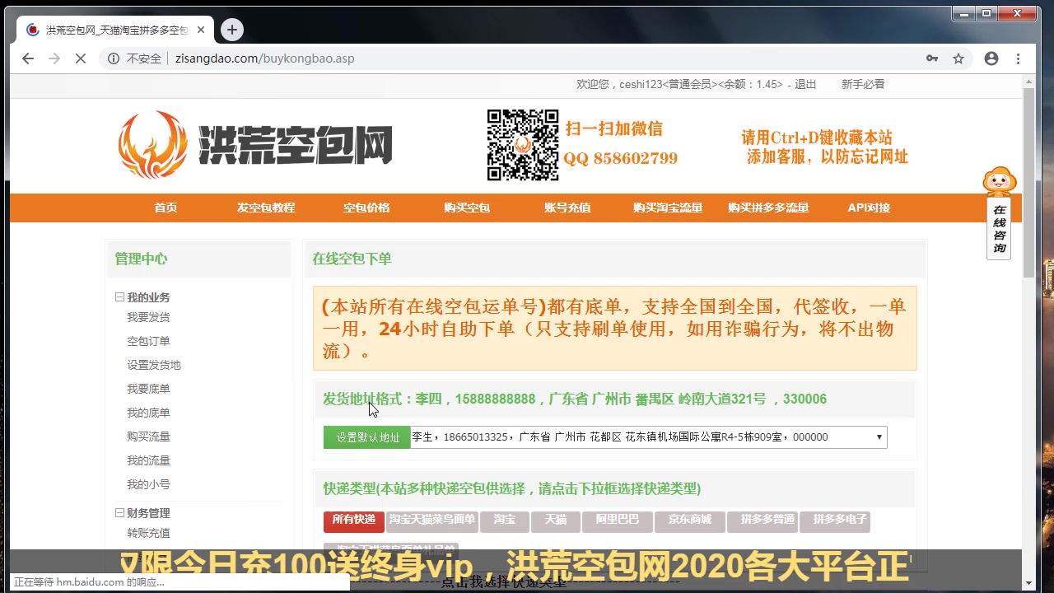This screenshot has height=593, width=1054.
Task: Open 空包价格 in the nav bar
Action: [366, 208]
